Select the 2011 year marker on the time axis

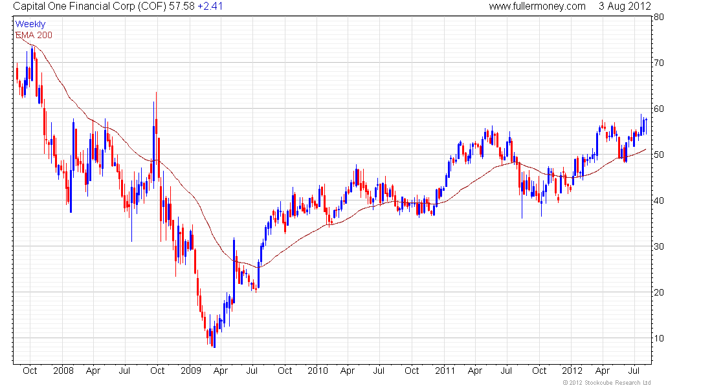[x=445, y=371]
